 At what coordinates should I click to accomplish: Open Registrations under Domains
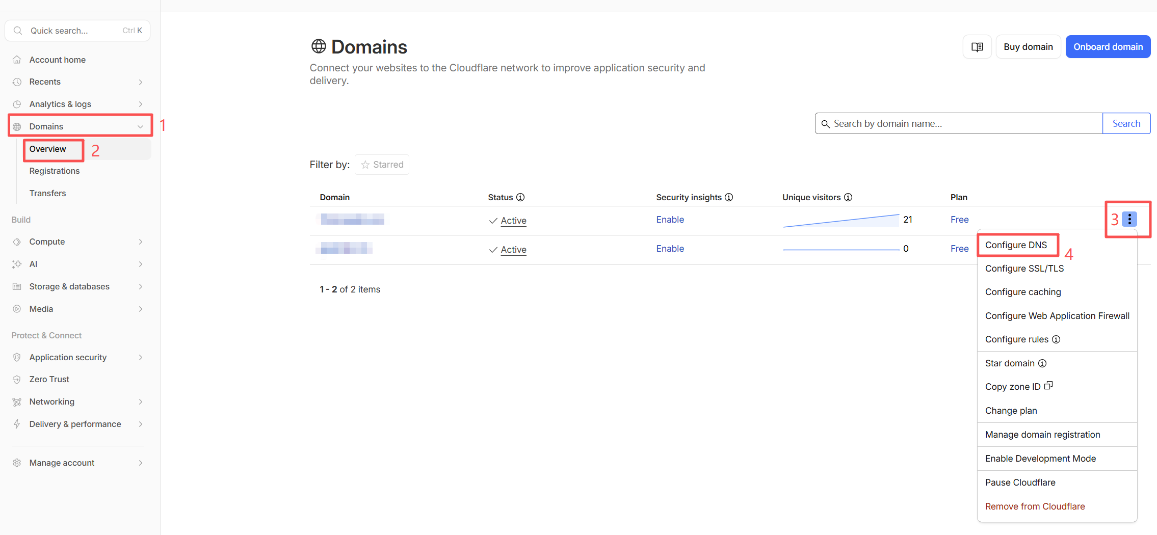tap(55, 171)
